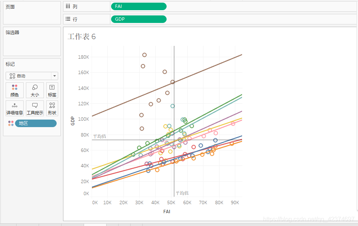Open the mark type dropdown showing 自动

[x=32, y=76]
